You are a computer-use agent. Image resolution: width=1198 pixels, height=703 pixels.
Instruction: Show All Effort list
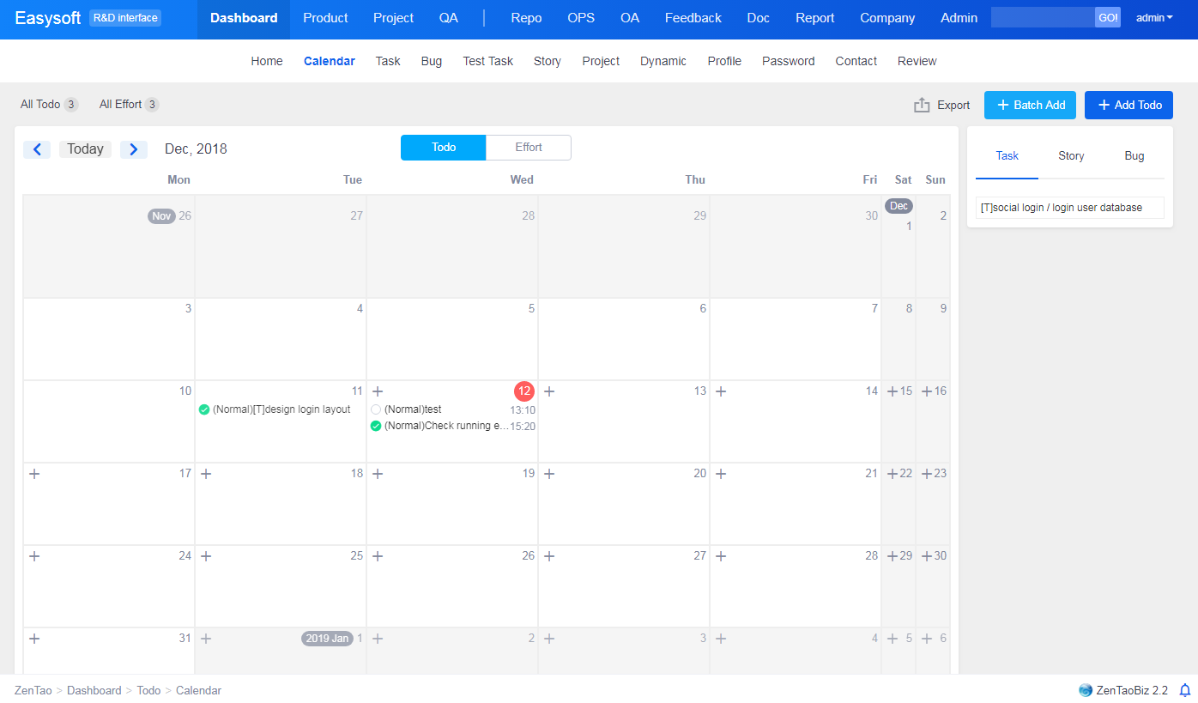click(x=129, y=105)
